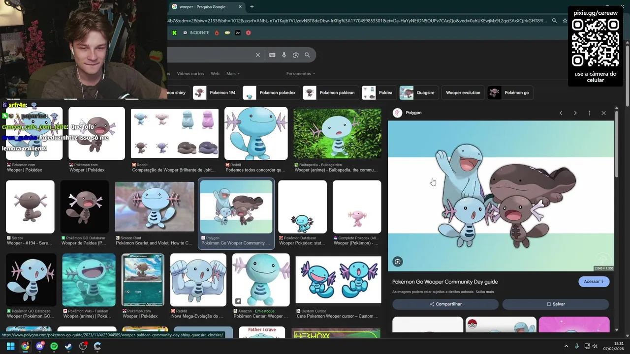Image resolution: width=630 pixels, height=354 pixels.
Task: Open Spotify from the taskbar
Action: tap(54, 346)
